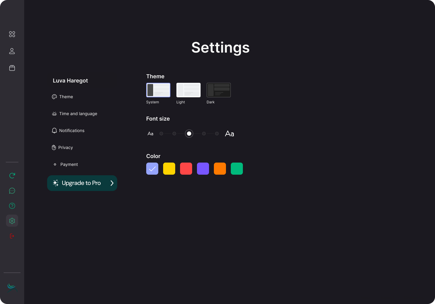Open the chat bubble icon
435x304 pixels.
(x=12, y=191)
